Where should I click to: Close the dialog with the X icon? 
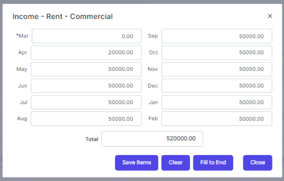pos(270,16)
